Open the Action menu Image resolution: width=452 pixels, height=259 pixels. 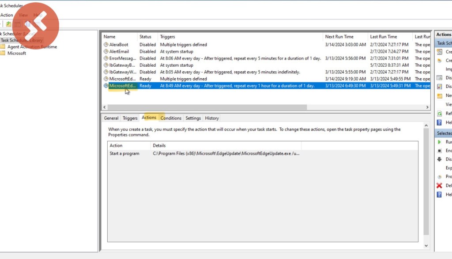point(7,15)
